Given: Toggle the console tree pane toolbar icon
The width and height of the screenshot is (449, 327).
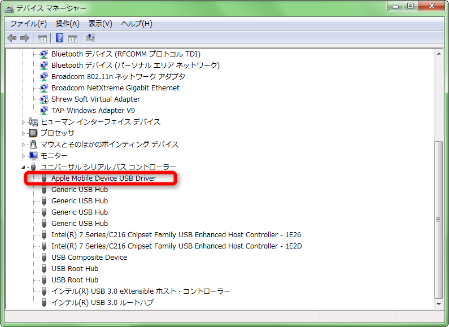Looking at the screenshot, I should pyautogui.click(x=42, y=38).
